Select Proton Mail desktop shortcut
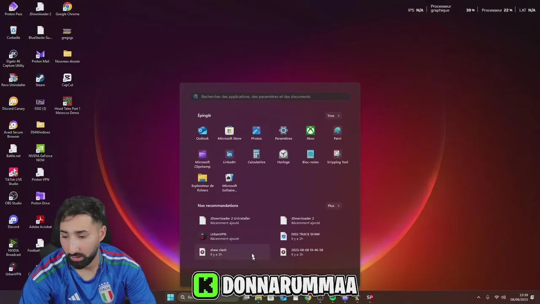 [x=40, y=57]
